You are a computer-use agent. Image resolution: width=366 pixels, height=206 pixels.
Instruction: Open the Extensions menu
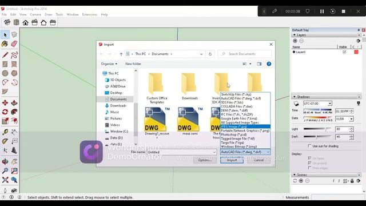click(x=90, y=14)
